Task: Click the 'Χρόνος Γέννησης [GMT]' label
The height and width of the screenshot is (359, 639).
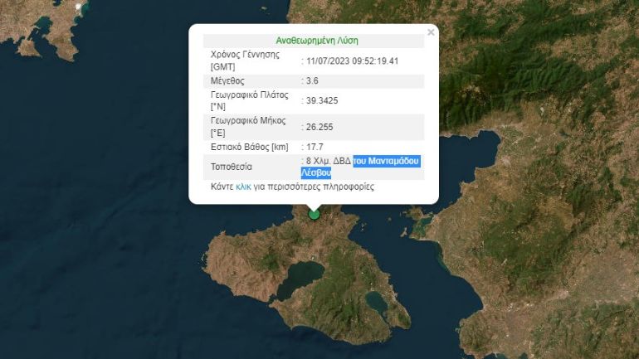Action: (245, 61)
